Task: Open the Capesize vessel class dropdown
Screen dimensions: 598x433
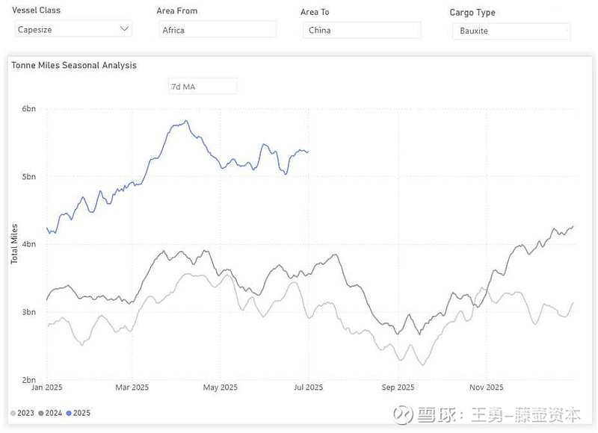Action: pos(73,29)
